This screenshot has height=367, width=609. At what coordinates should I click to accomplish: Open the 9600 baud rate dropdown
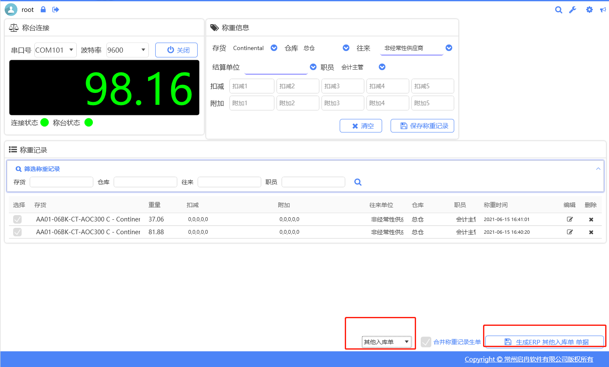pyautogui.click(x=127, y=50)
